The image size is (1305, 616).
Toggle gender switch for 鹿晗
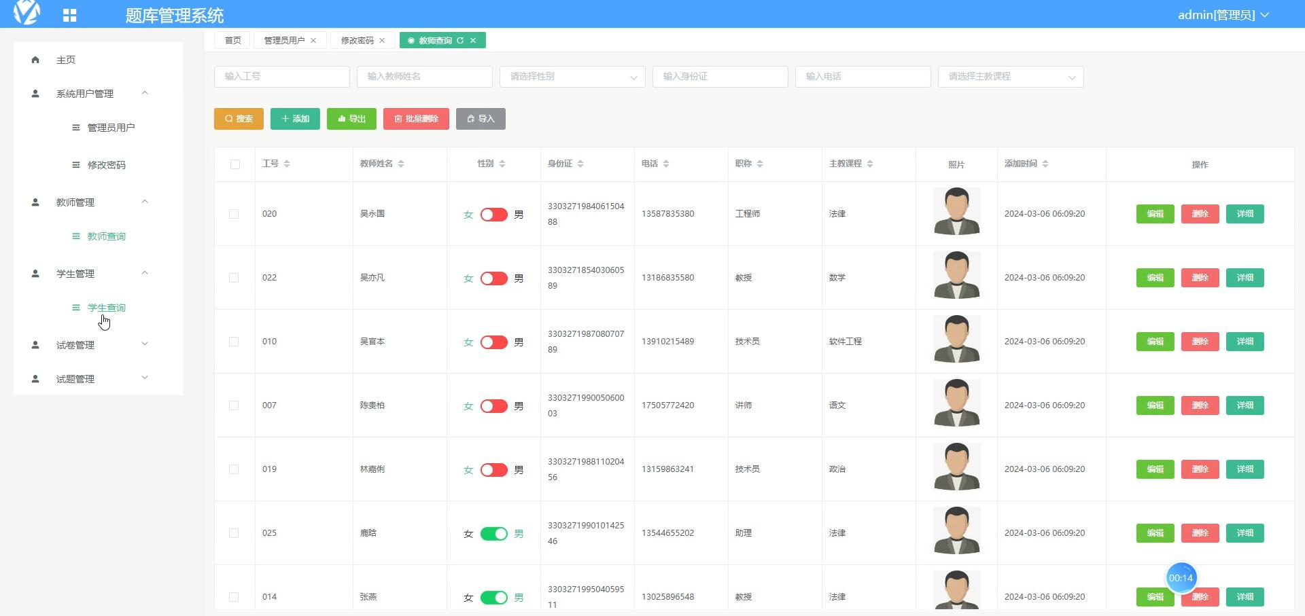pyautogui.click(x=494, y=534)
